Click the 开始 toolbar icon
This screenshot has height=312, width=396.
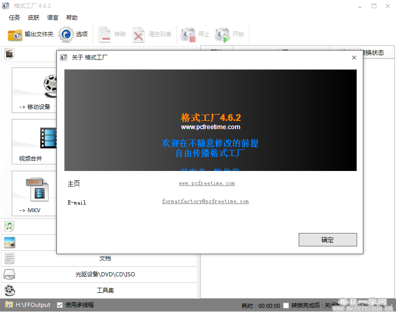click(x=223, y=35)
